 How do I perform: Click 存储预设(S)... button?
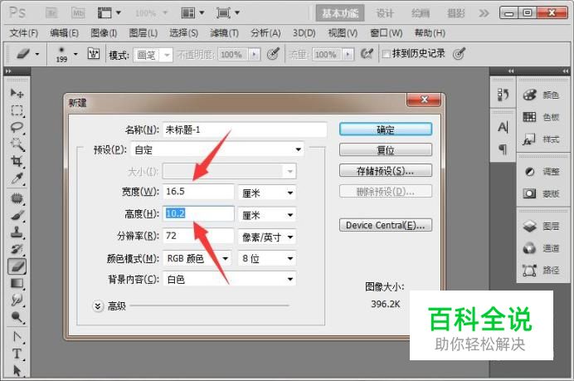pos(386,170)
